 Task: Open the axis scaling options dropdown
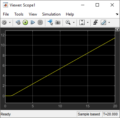[x=88, y=22]
